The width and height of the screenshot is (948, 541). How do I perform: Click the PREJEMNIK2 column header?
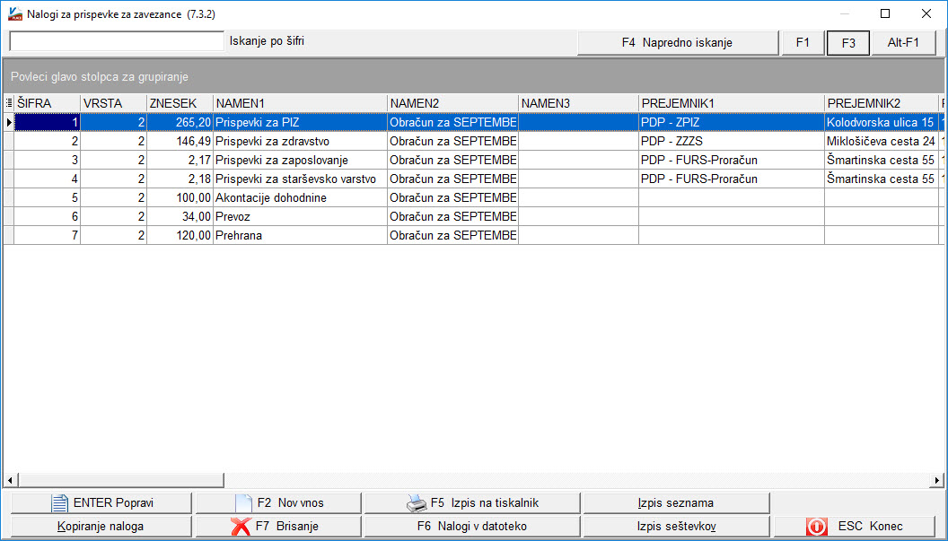click(x=881, y=103)
